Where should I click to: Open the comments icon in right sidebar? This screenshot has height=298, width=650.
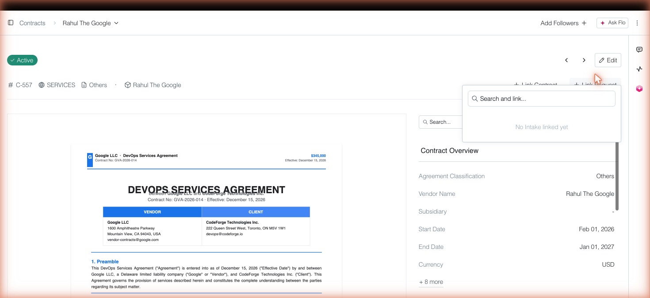(x=639, y=50)
